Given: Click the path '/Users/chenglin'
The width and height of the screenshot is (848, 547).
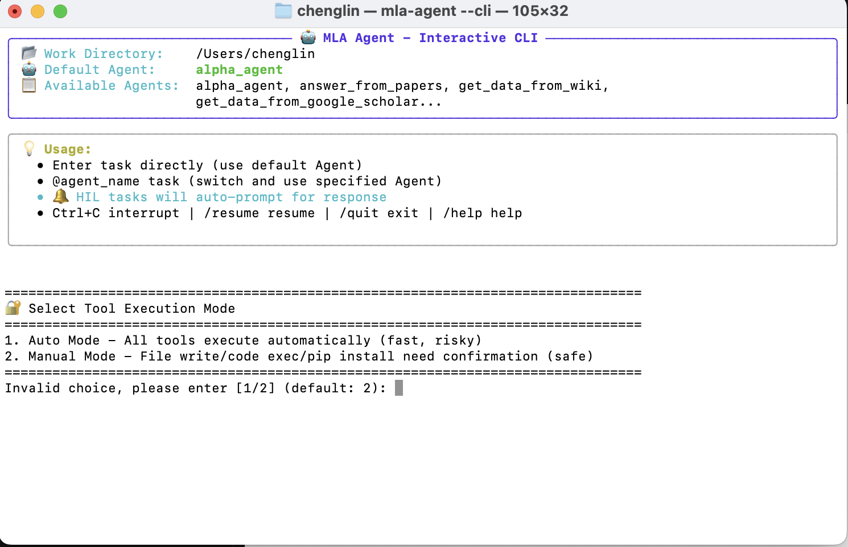Looking at the screenshot, I should pyautogui.click(x=256, y=53).
